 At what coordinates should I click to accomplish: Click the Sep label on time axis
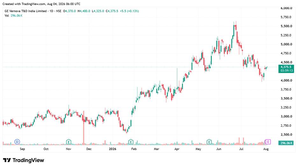(22, 149)
